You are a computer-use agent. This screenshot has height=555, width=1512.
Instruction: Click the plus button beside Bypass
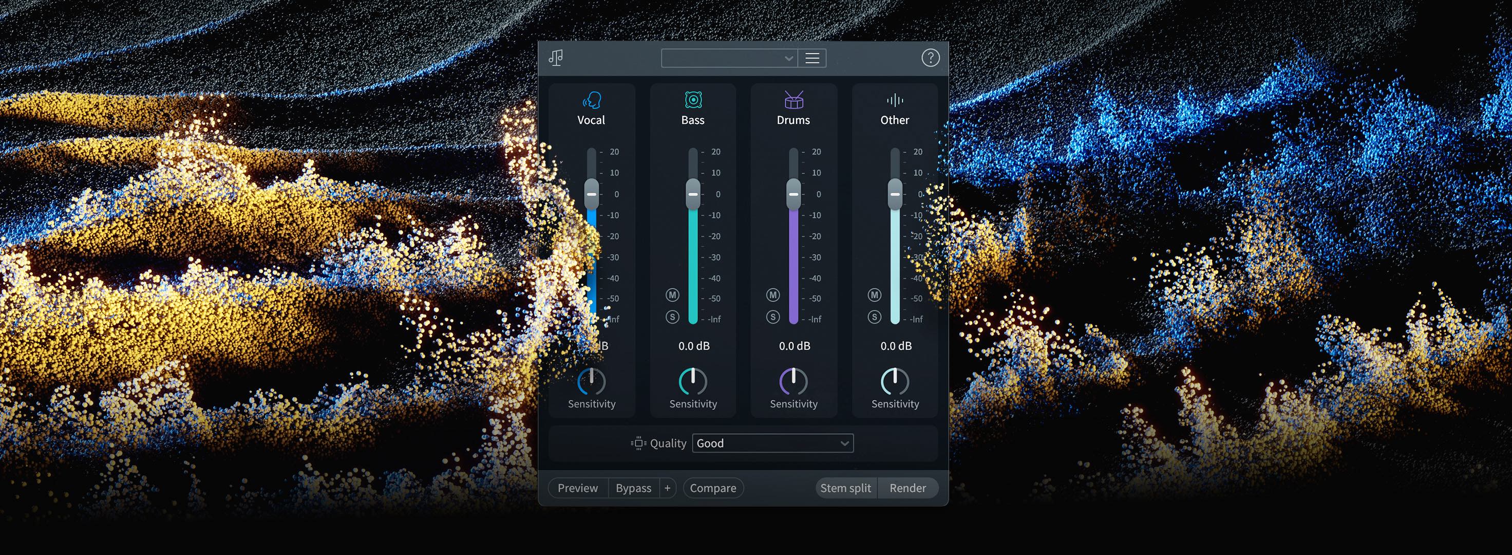coord(667,488)
